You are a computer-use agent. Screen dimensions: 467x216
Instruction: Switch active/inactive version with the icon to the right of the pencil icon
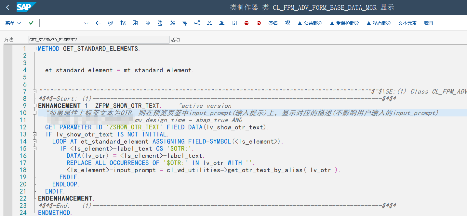pyautogui.click(x=123, y=23)
